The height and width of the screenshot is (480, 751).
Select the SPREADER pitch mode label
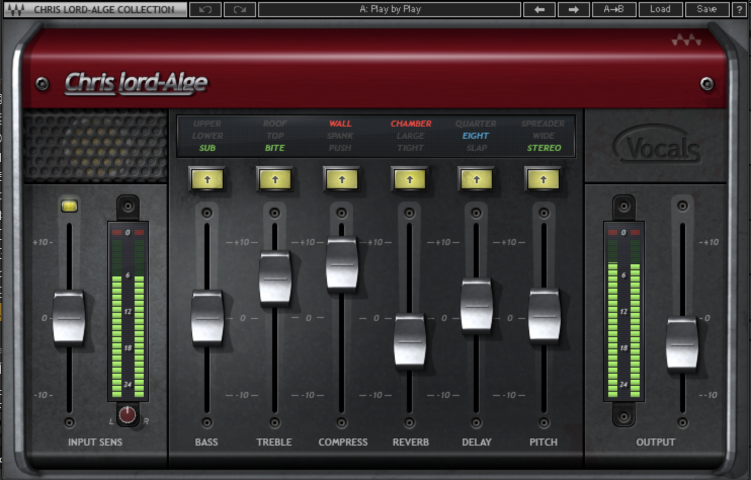coord(543,124)
